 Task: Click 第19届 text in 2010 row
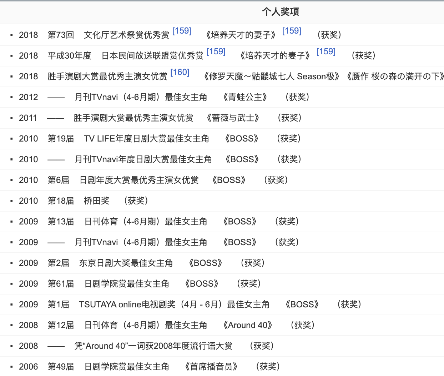61,139
